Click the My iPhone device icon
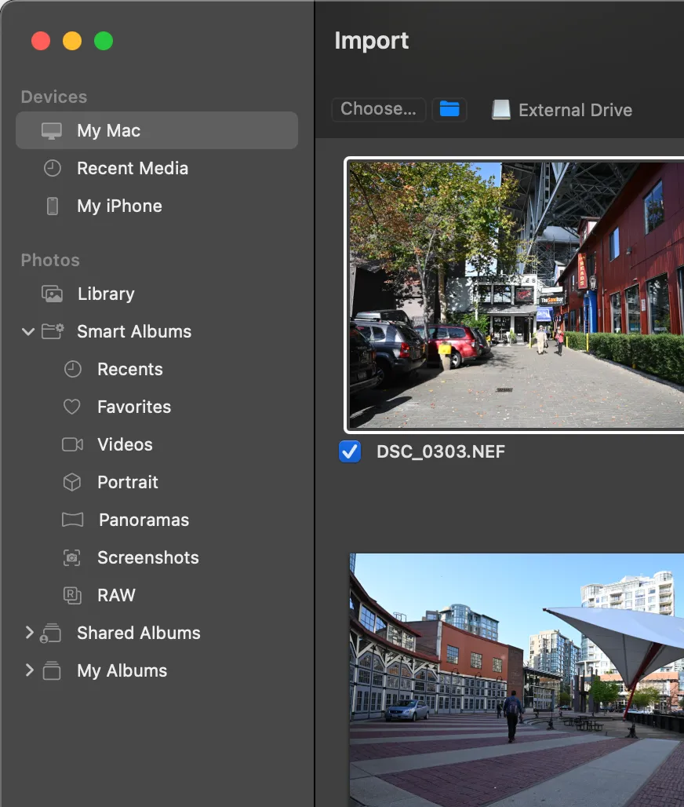This screenshot has height=807, width=684. point(53,206)
